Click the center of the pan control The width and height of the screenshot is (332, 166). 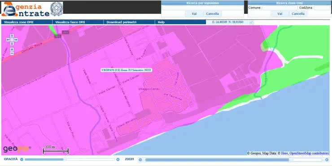click(12, 40)
